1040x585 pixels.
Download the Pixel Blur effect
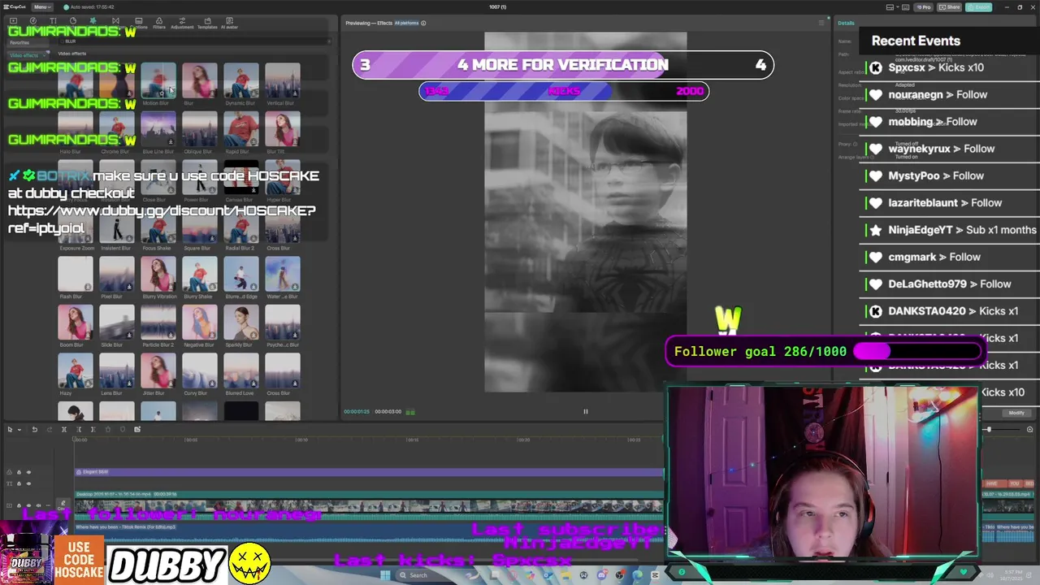tap(129, 287)
